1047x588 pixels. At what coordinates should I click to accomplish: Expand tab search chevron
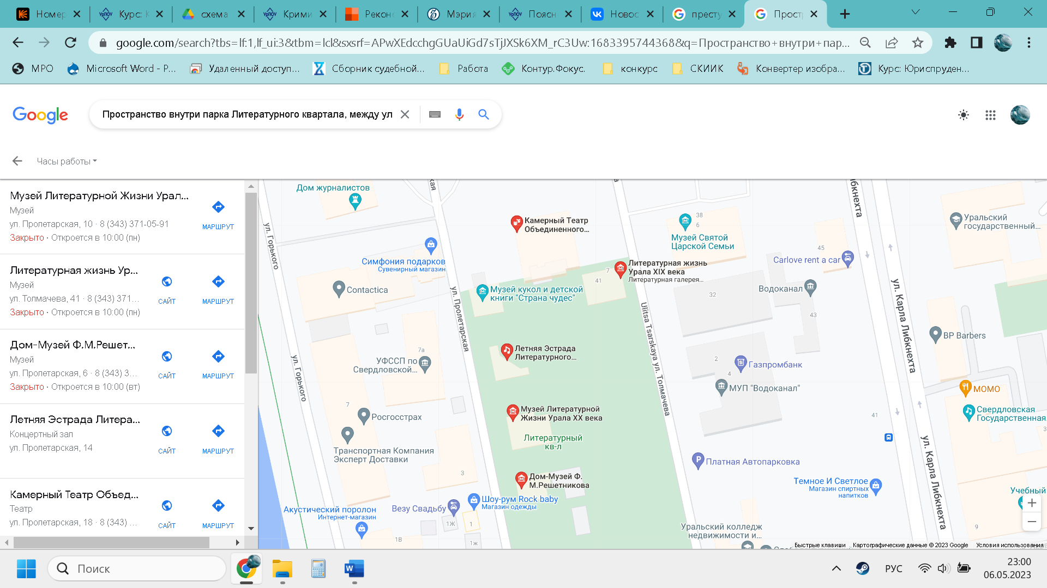(916, 12)
